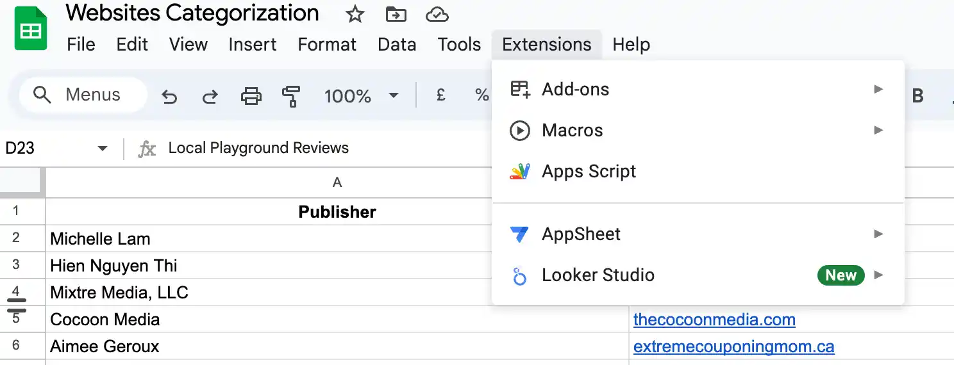The image size is (954, 365).
Task: Open thecocoonmedia.com link
Action: pos(714,320)
